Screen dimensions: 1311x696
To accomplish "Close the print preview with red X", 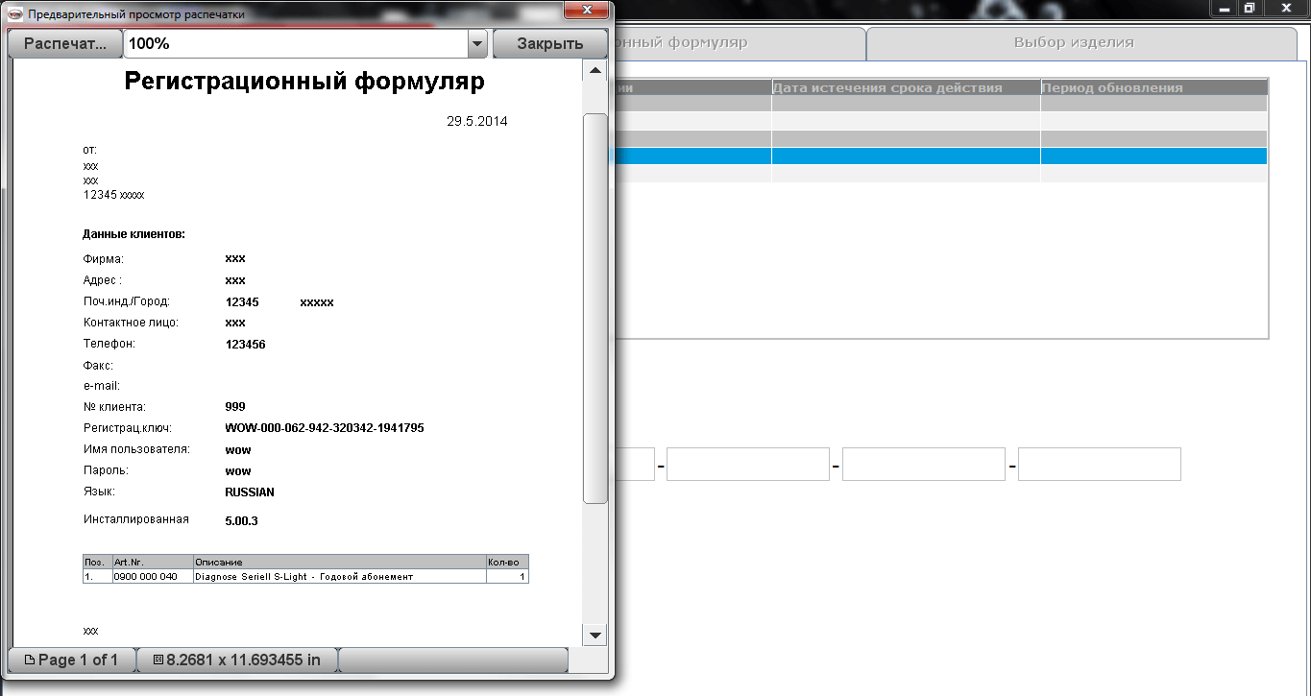I will pyautogui.click(x=590, y=12).
